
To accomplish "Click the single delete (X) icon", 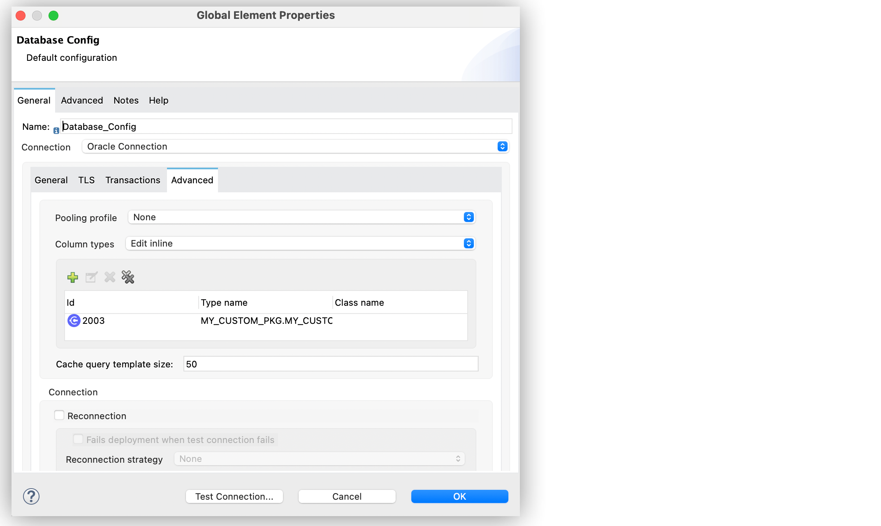I will tap(109, 277).
